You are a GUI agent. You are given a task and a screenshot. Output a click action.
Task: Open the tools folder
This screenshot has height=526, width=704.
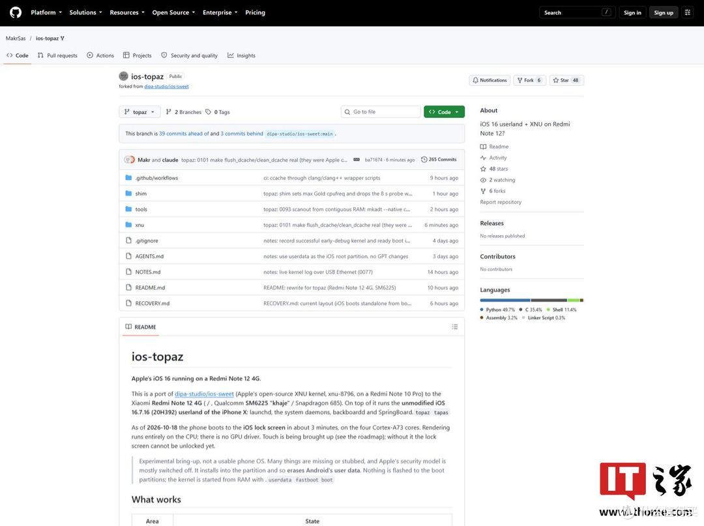[141, 209]
